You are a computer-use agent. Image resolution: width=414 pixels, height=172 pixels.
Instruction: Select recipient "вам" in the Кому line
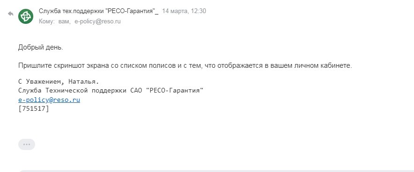coord(64,21)
